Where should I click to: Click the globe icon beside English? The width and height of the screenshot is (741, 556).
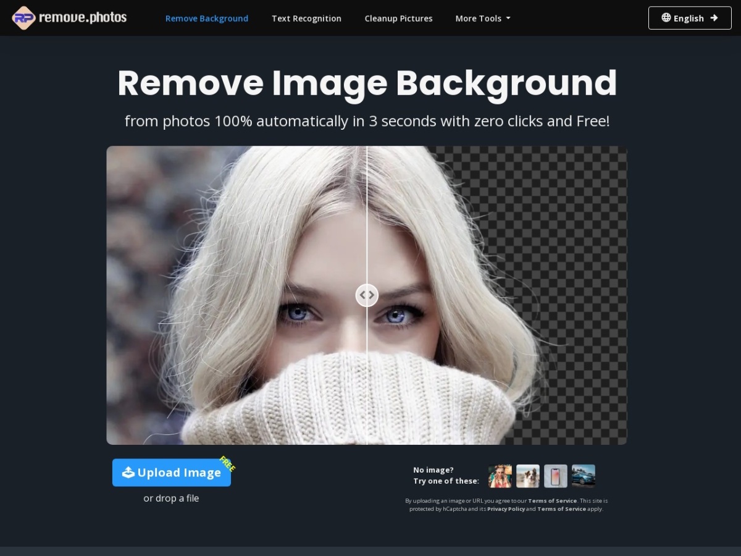click(x=666, y=18)
